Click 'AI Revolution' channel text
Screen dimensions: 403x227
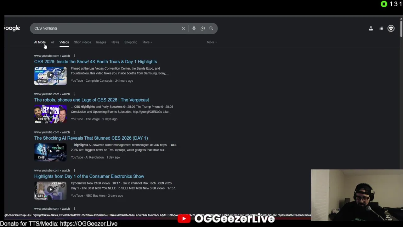pyautogui.click(x=94, y=157)
